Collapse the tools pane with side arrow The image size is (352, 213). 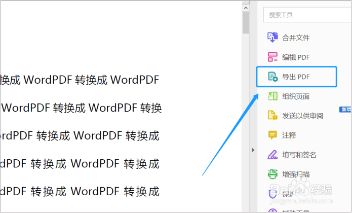pos(253,150)
